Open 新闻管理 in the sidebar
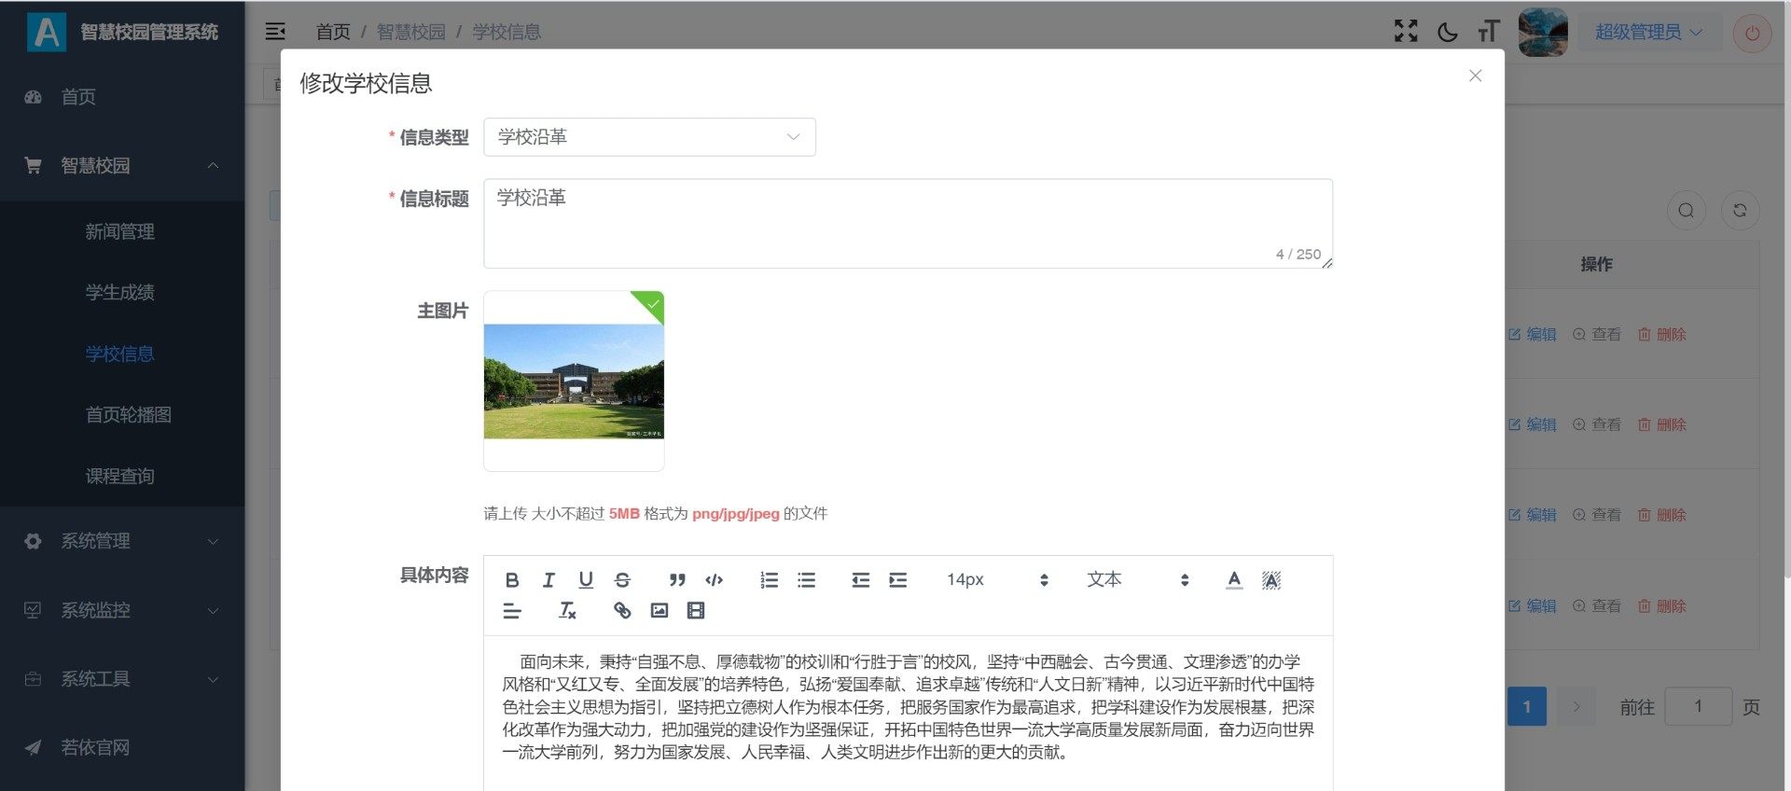Screen dimensions: 1791x791 coord(122,231)
